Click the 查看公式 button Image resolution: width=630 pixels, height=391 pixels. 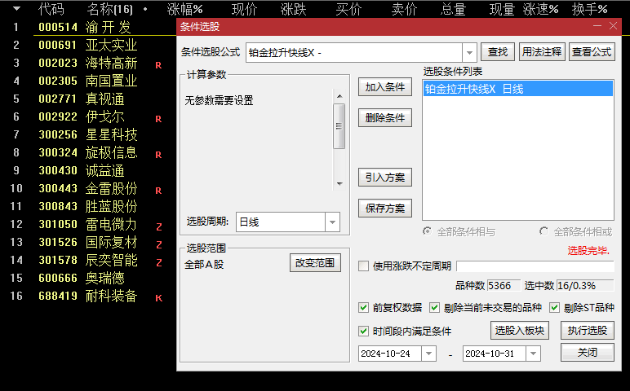(x=592, y=52)
